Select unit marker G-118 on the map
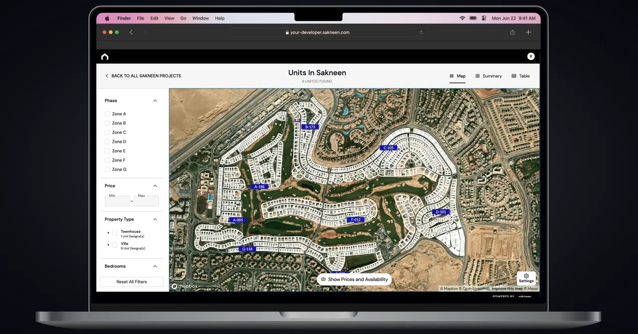The height and width of the screenshot is (334, 638). point(247,249)
